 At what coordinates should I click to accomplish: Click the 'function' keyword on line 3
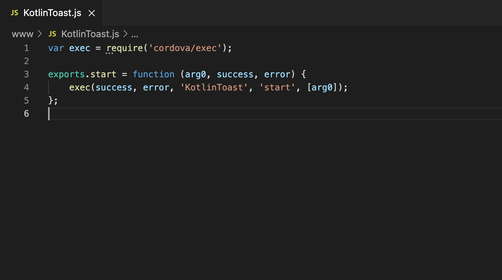click(x=153, y=74)
